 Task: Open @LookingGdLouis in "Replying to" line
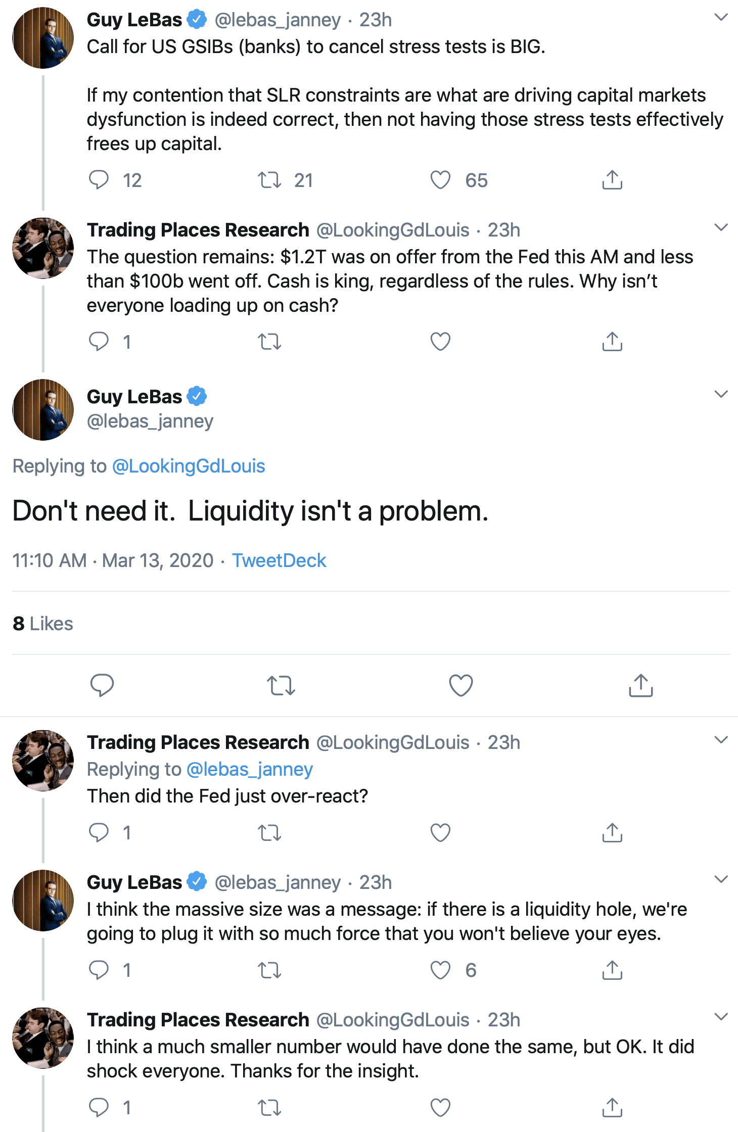pyautogui.click(x=189, y=466)
